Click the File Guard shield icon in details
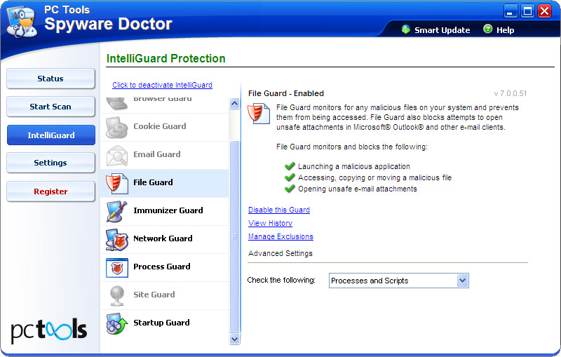 point(259,114)
